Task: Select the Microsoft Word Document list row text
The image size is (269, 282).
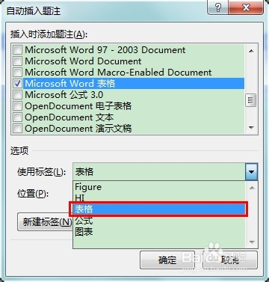Action: (x=83, y=61)
